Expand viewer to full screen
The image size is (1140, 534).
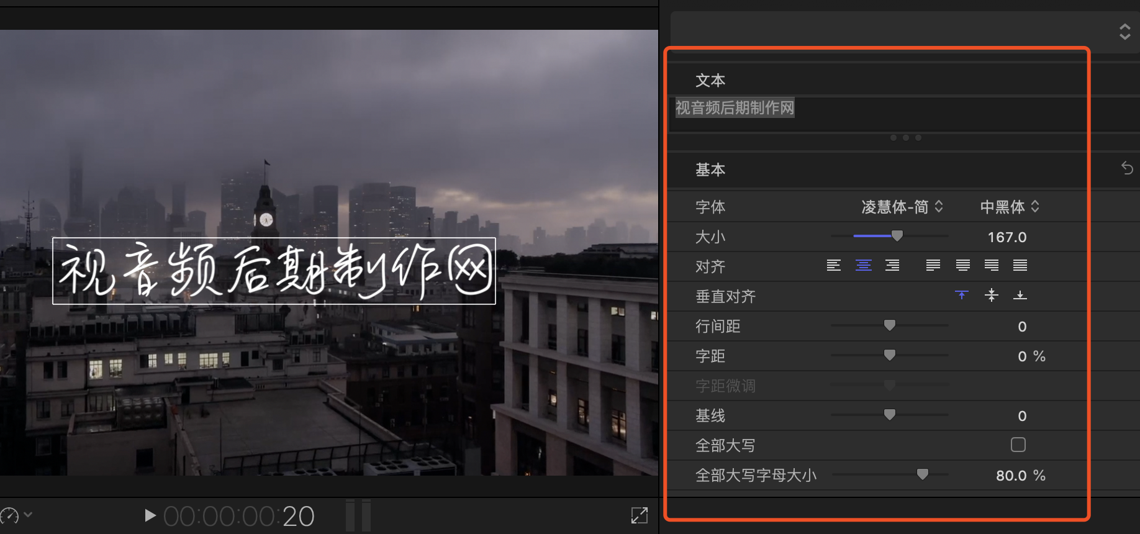pyautogui.click(x=640, y=515)
